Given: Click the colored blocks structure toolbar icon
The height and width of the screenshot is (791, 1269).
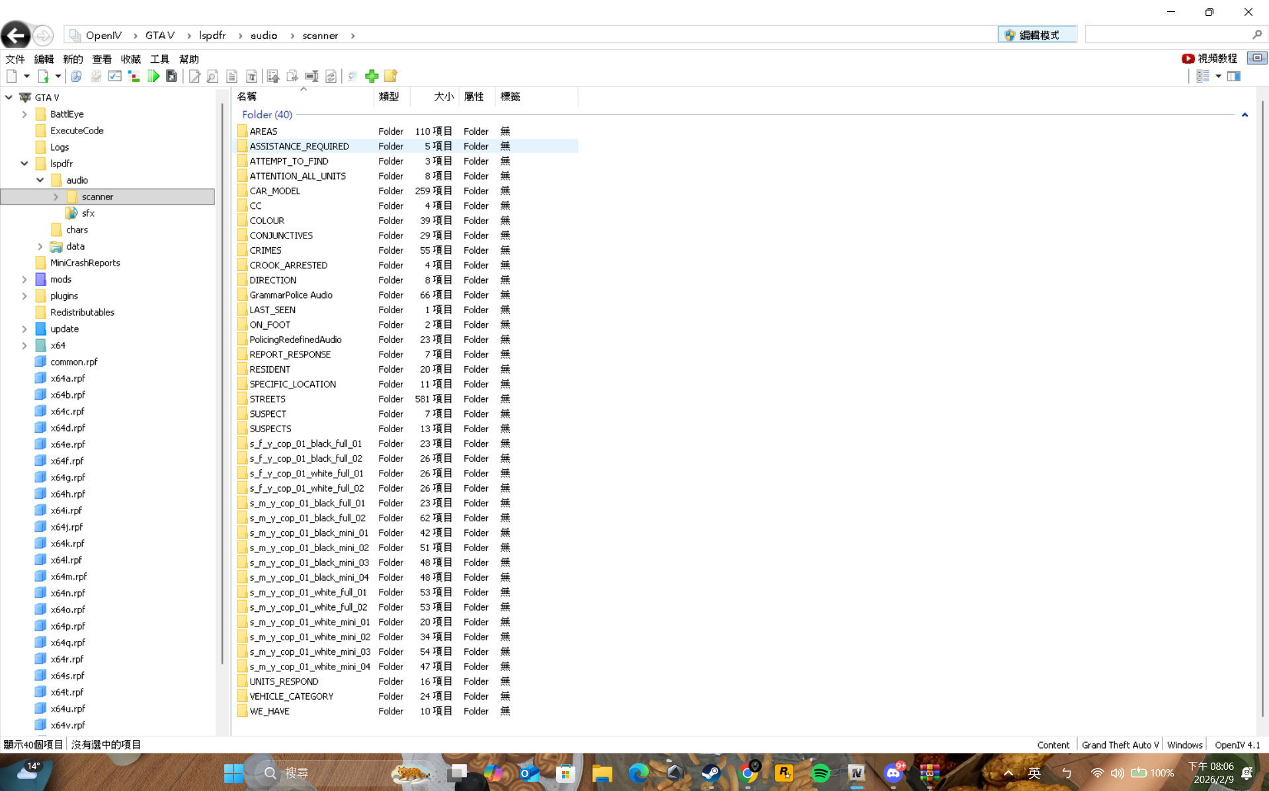Looking at the screenshot, I should [x=134, y=76].
